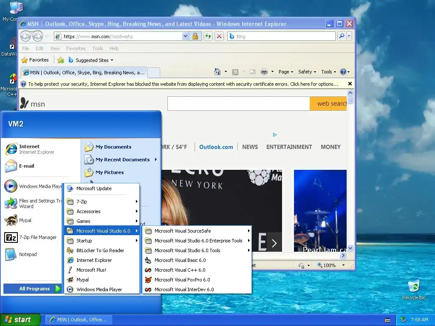Launch Microsoft Visual Basic 6.0
This screenshot has height=326, width=435.
[197, 260]
